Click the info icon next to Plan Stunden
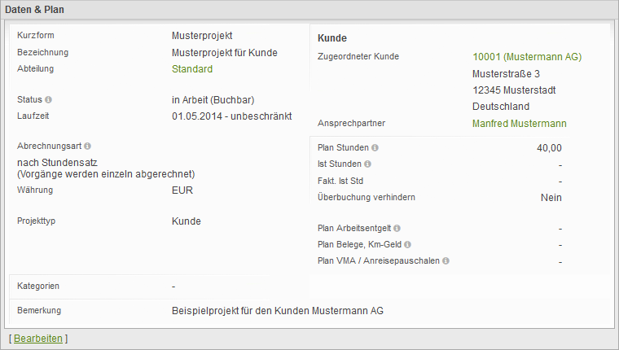The image size is (619, 350). pos(375,147)
